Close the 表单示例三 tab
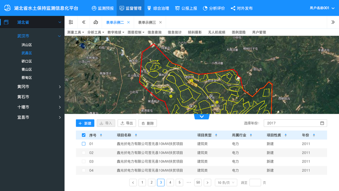This screenshot has width=339, height=191. pos(161,22)
